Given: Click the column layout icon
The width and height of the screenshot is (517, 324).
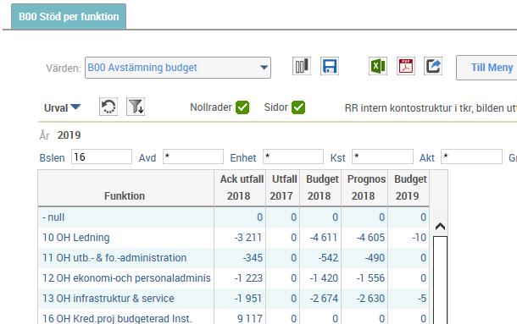Looking at the screenshot, I should (302, 66).
